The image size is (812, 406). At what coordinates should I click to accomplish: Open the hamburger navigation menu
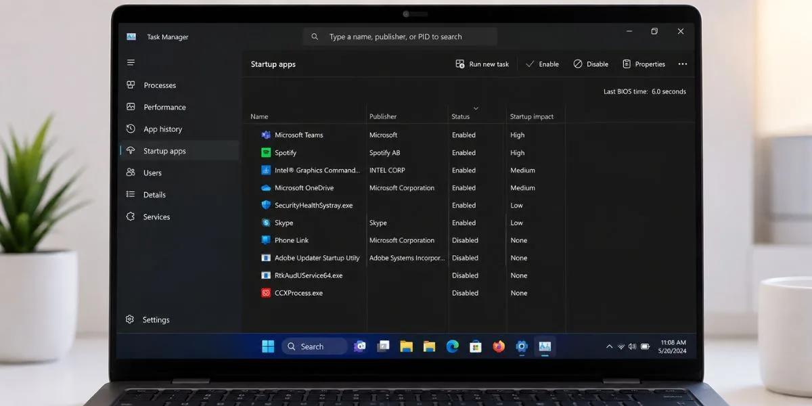click(x=131, y=62)
